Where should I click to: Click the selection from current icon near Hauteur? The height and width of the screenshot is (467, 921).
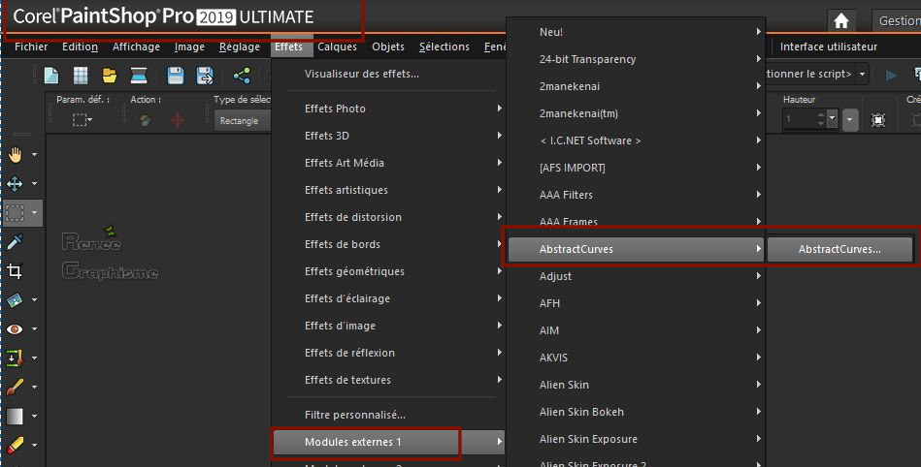coord(878,120)
